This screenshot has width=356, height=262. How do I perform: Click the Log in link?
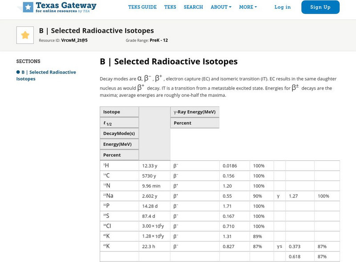(x=282, y=7)
